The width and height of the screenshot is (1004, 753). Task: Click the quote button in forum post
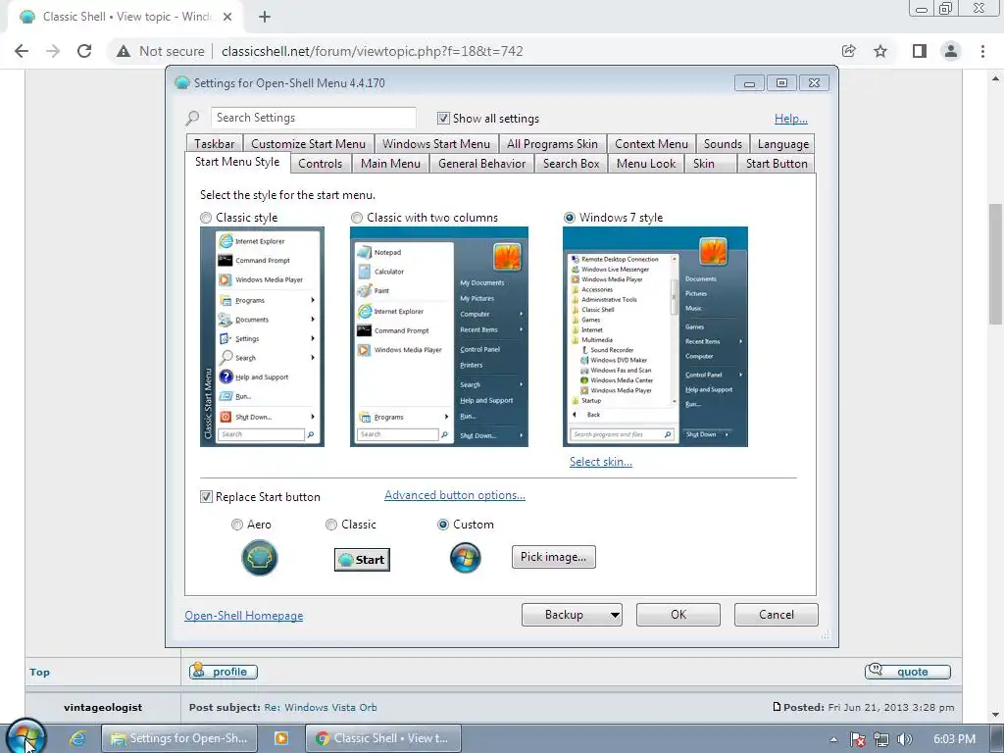pyautogui.click(x=907, y=671)
